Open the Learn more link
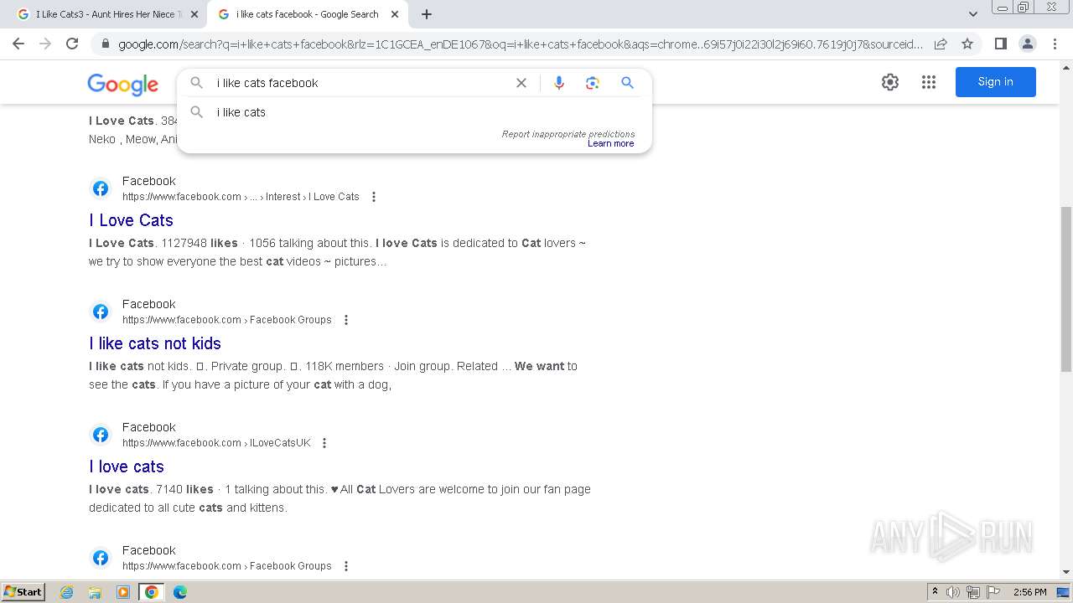 [x=611, y=144]
